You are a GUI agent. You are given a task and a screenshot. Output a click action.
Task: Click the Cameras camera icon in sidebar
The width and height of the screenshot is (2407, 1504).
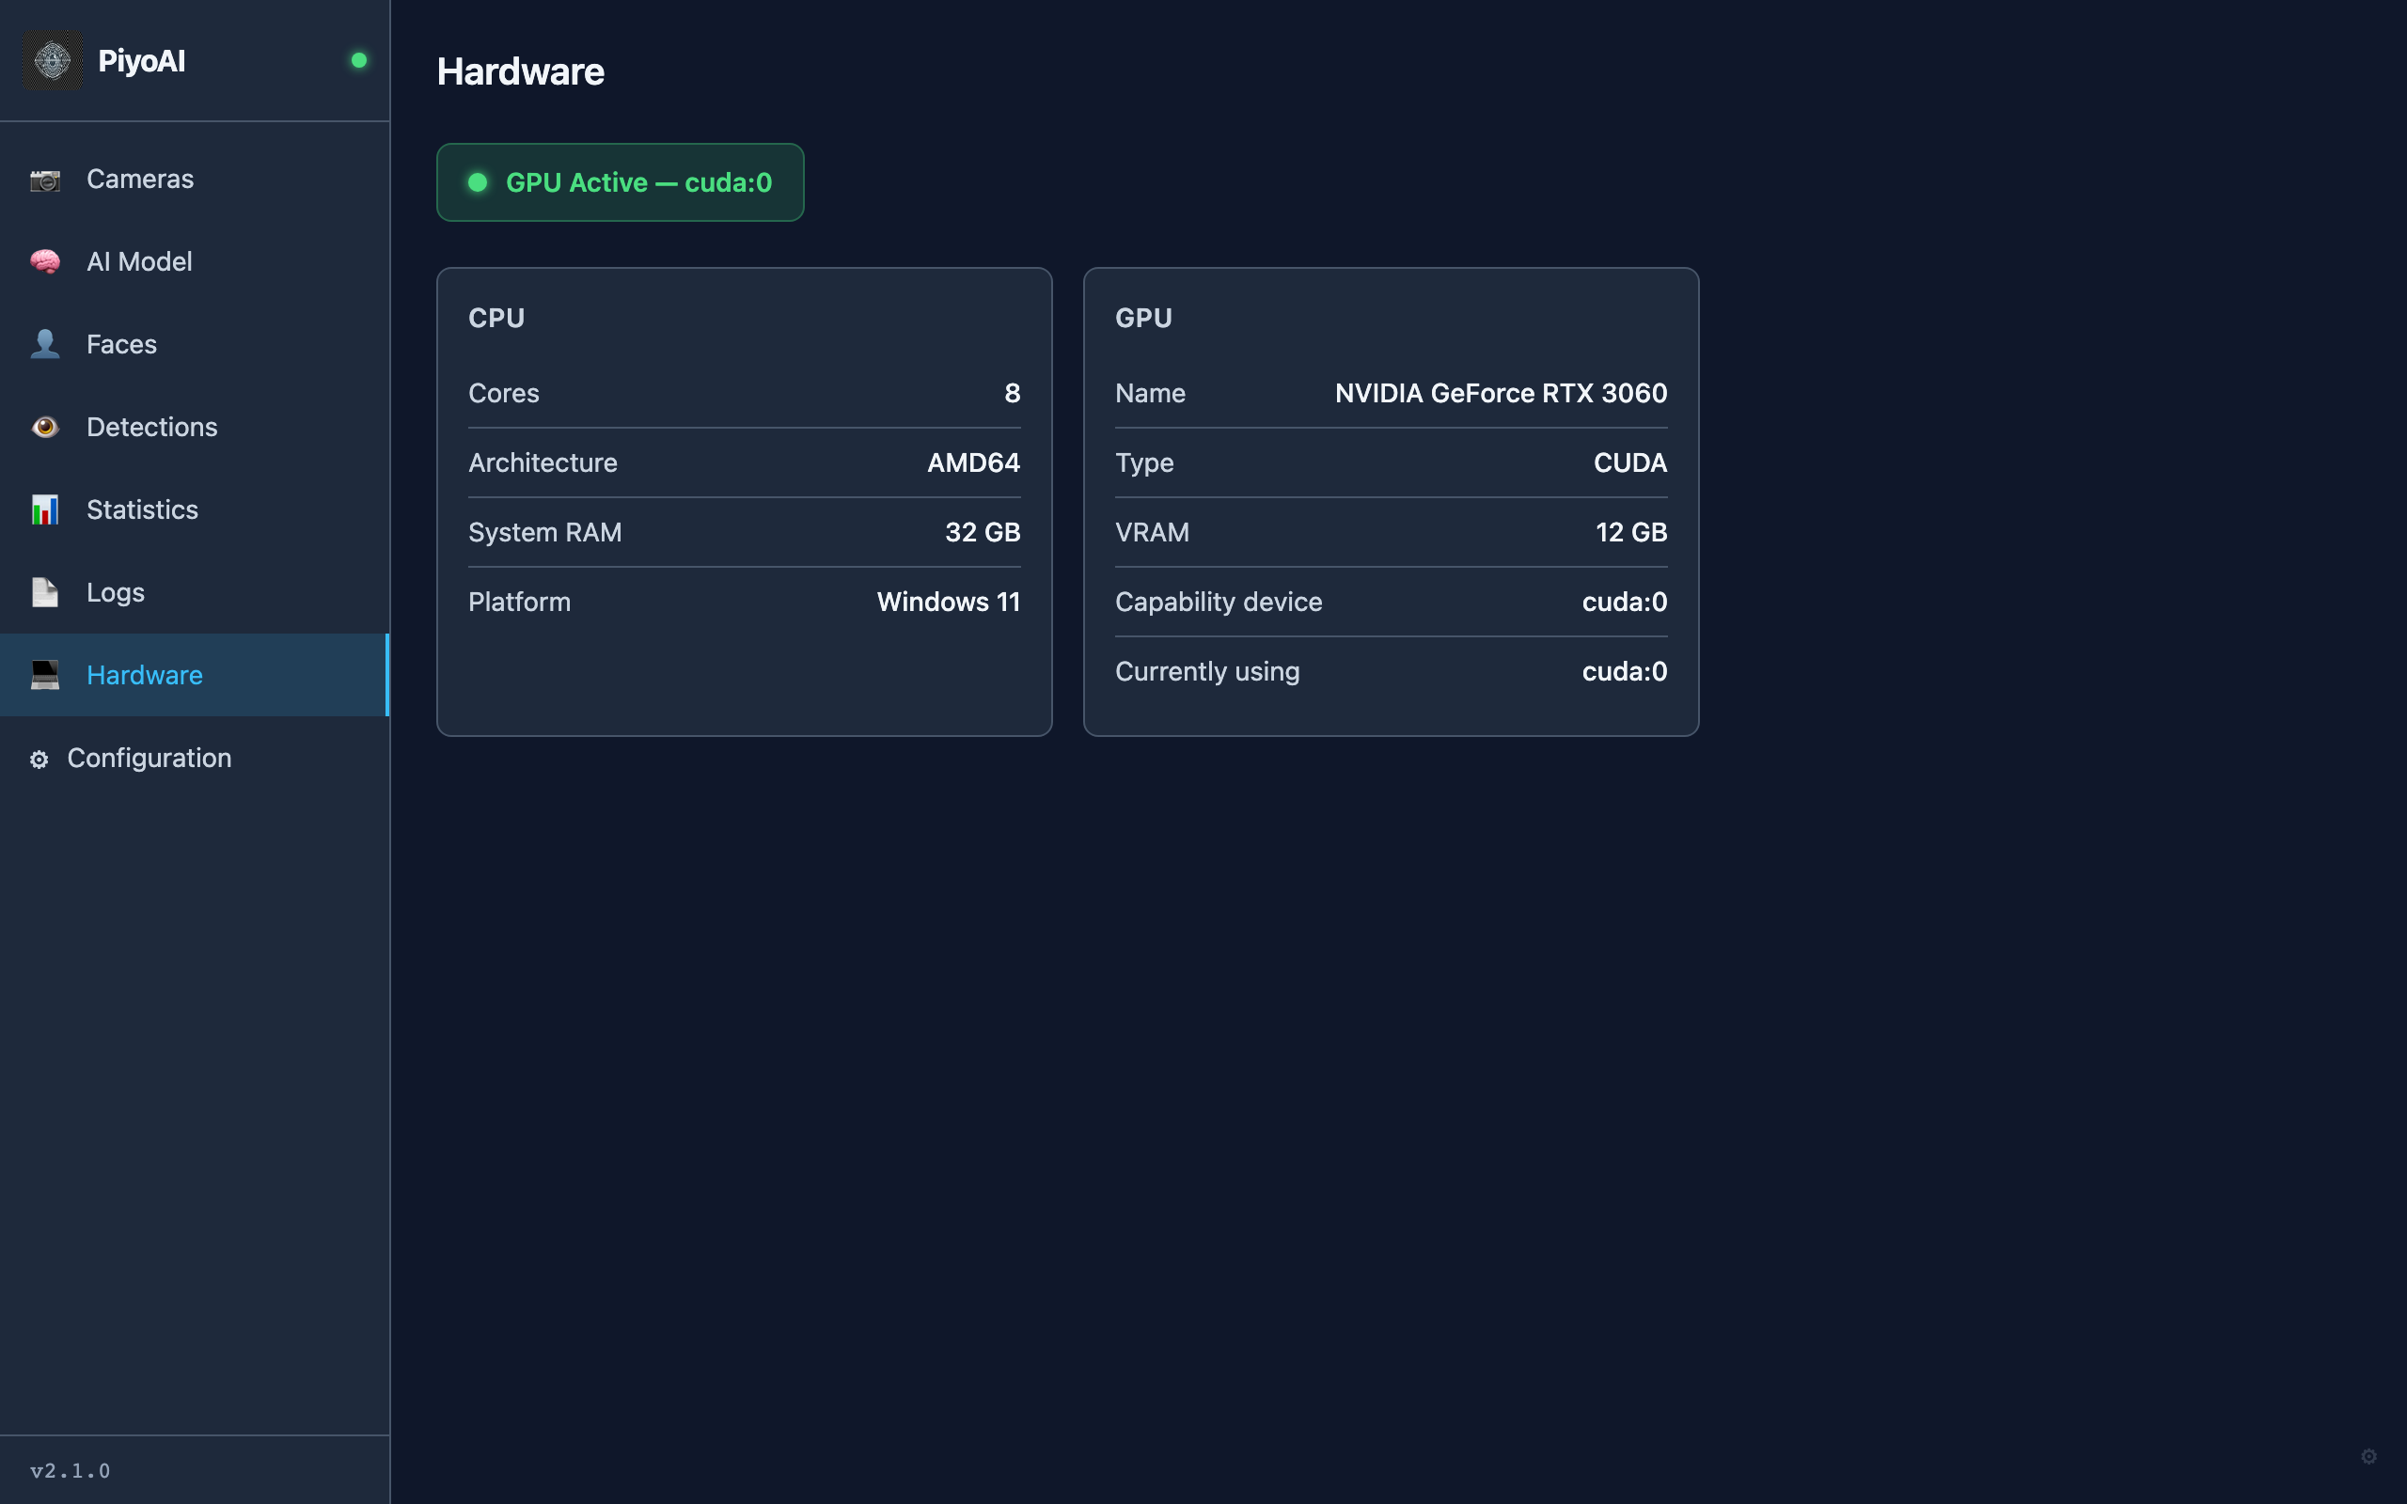click(45, 180)
